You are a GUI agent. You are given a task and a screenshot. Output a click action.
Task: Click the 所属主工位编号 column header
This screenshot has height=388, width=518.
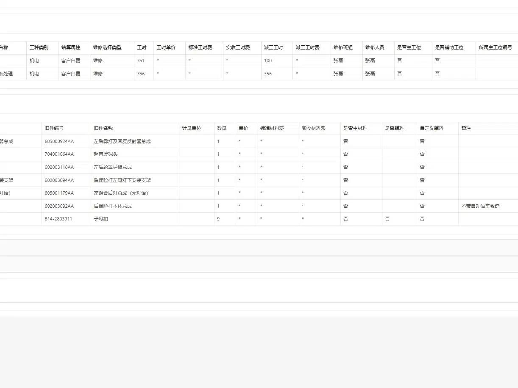496,47
